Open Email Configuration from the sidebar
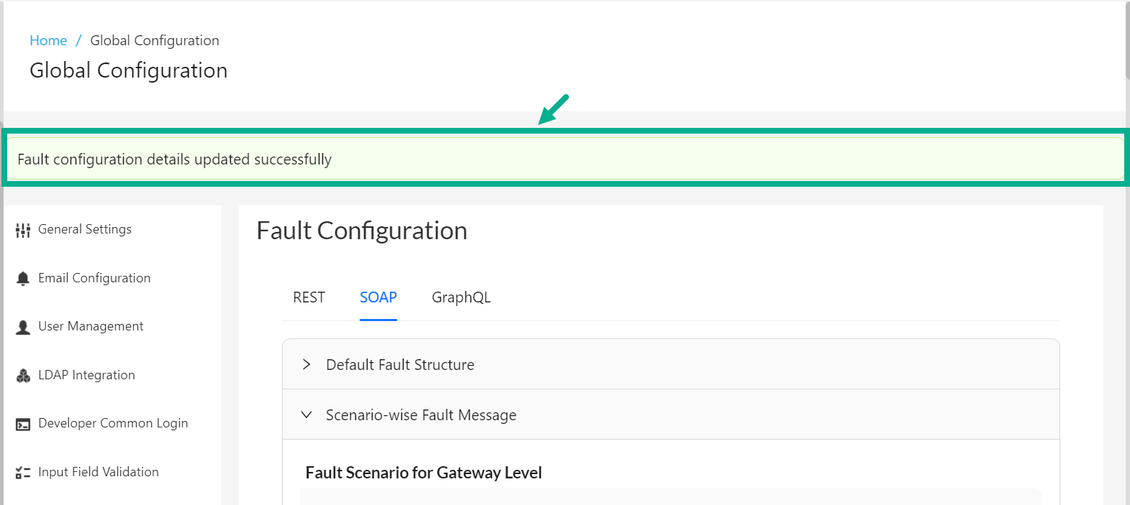The width and height of the screenshot is (1130, 505). (x=94, y=278)
